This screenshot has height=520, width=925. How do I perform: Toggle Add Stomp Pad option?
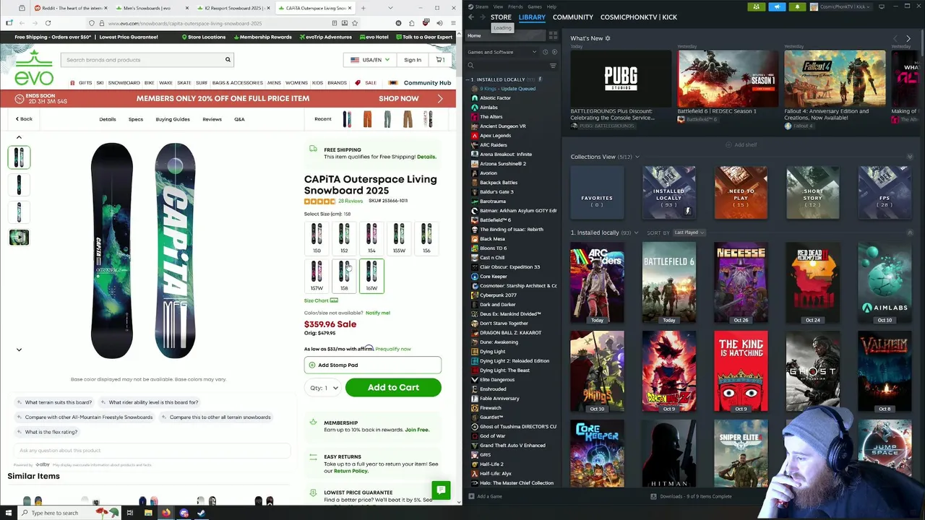[x=373, y=365]
